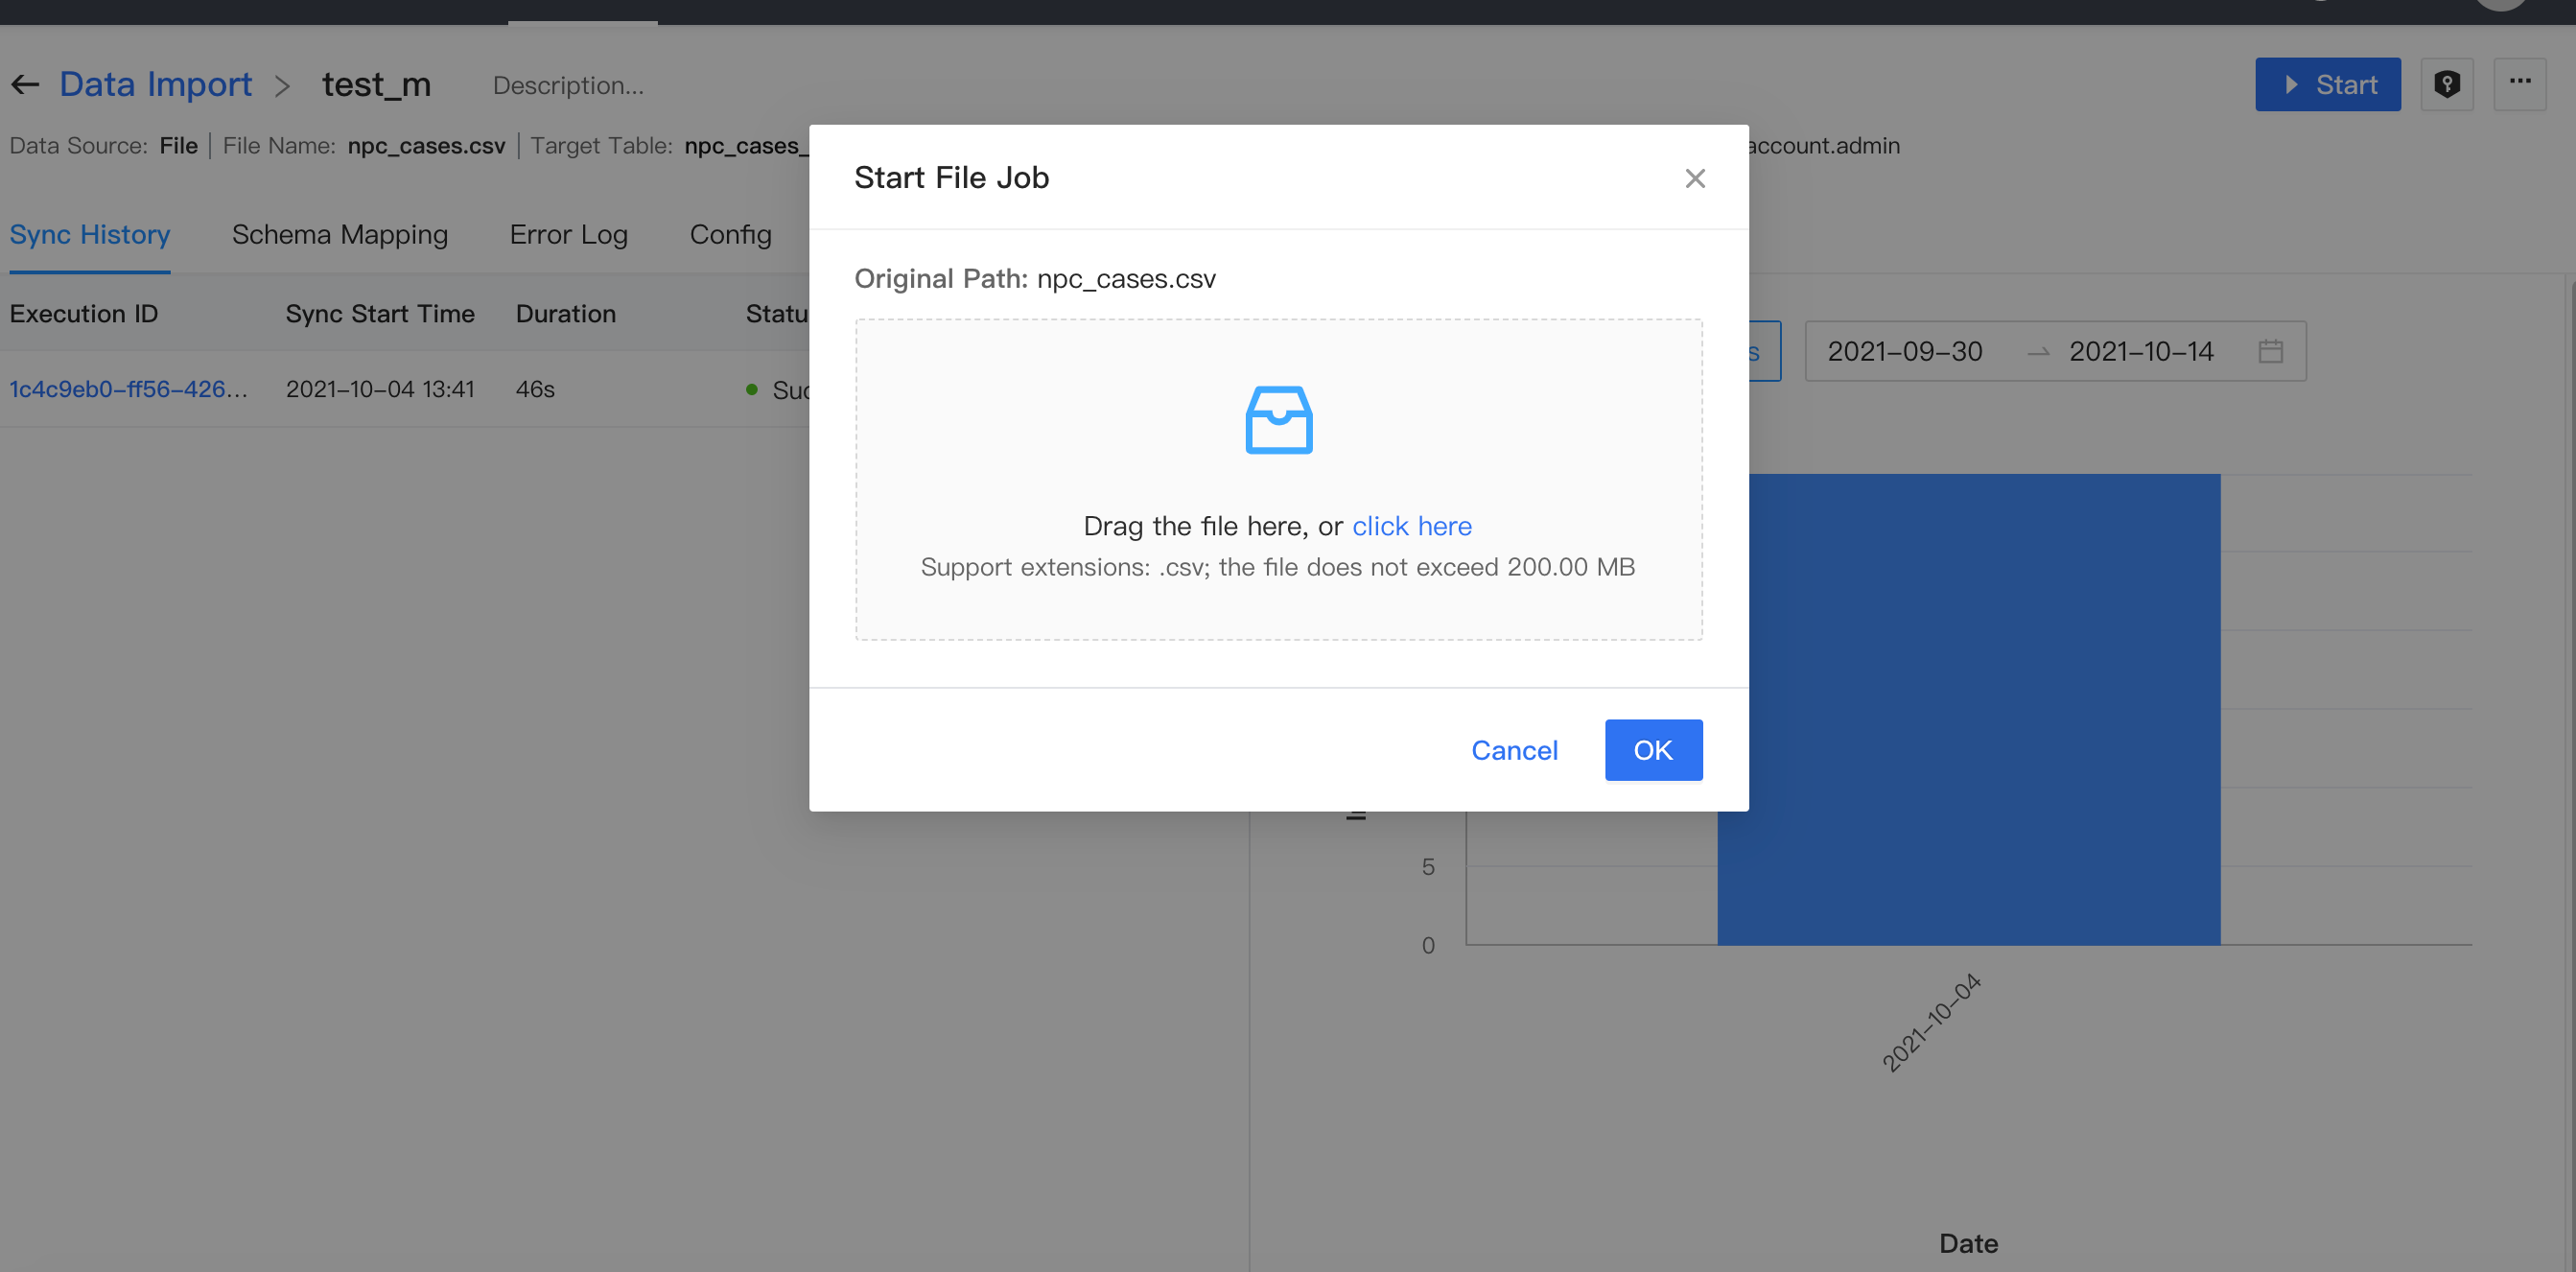
Task: Click start date 2021-09-30 field
Action: pyautogui.click(x=1904, y=351)
